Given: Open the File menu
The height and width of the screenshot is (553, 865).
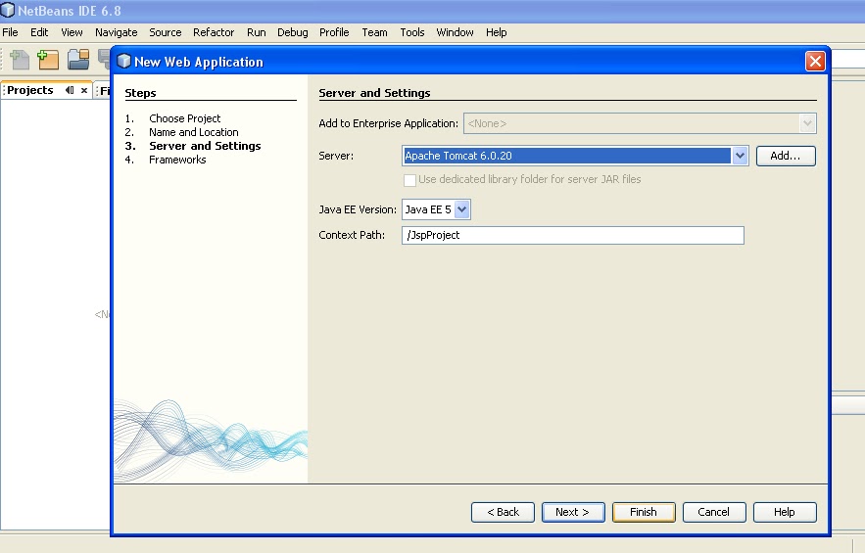Looking at the screenshot, I should pos(10,32).
